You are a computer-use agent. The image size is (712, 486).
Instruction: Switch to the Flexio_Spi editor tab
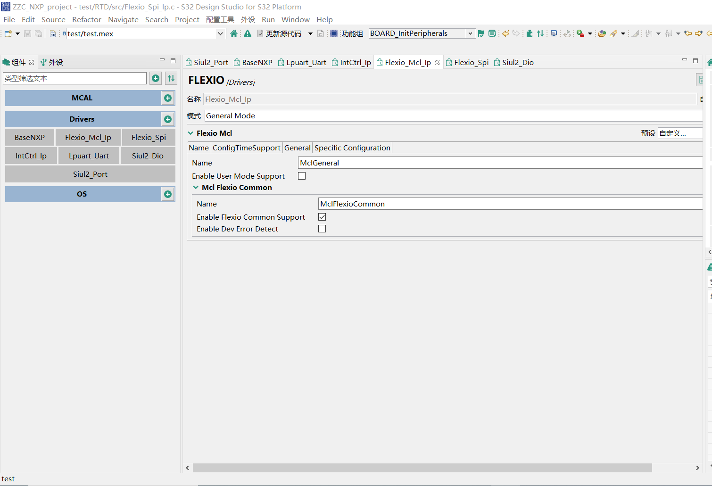click(471, 62)
